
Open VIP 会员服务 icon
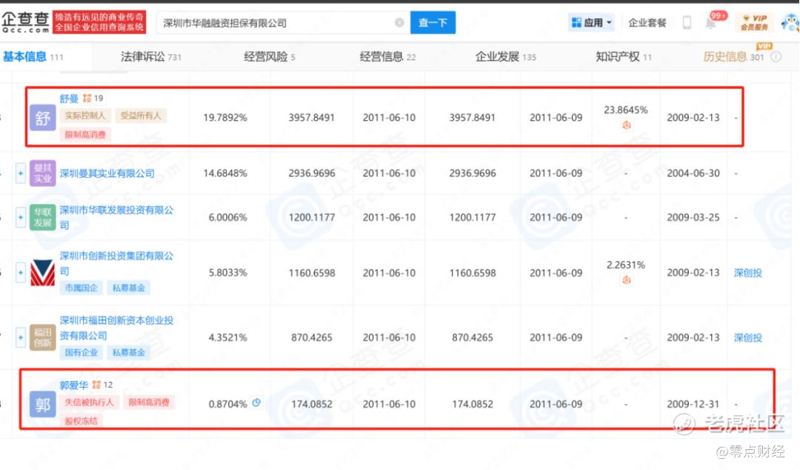click(755, 22)
